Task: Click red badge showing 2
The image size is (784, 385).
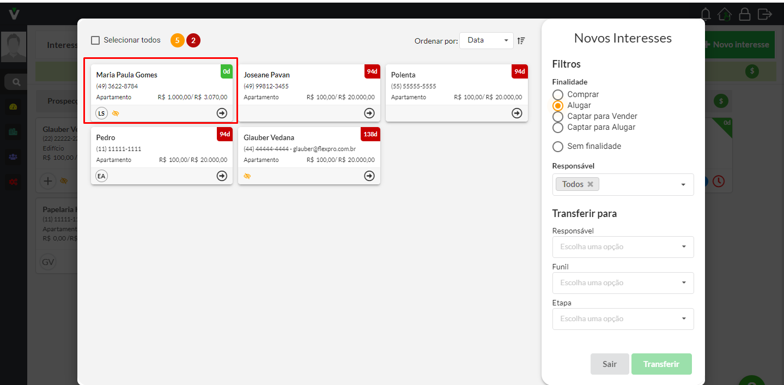Action: (193, 40)
